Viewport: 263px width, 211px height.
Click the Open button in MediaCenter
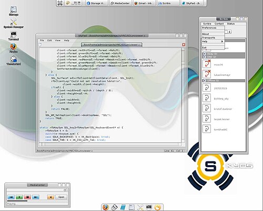(x=61, y=197)
